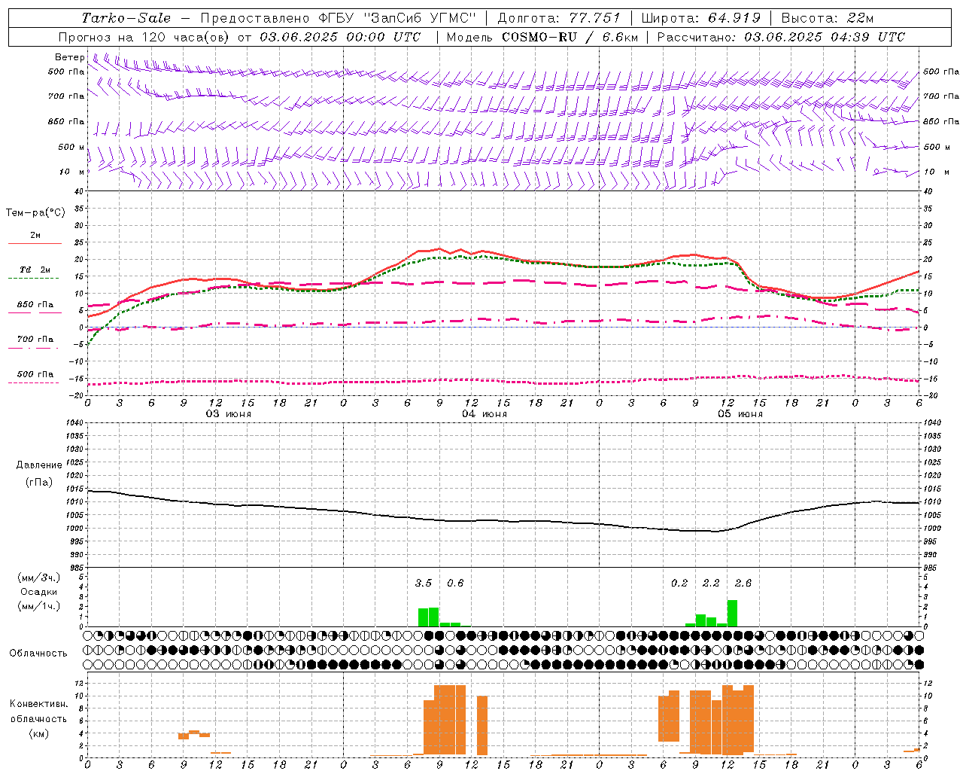The image size is (963, 771).
Task: Click the "700 гПа" legend entry in temperature legend
Action: point(35,340)
